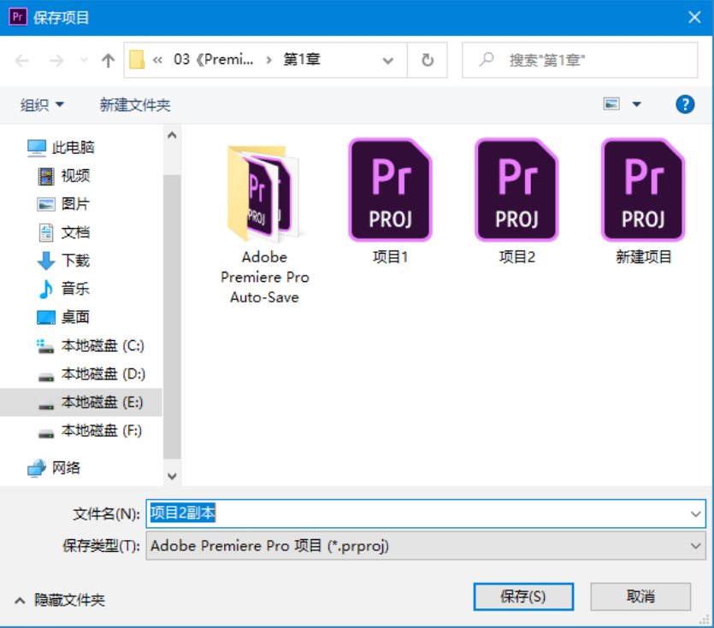Select the 项目1 project file
The image size is (714, 628).
pos(390,202)
